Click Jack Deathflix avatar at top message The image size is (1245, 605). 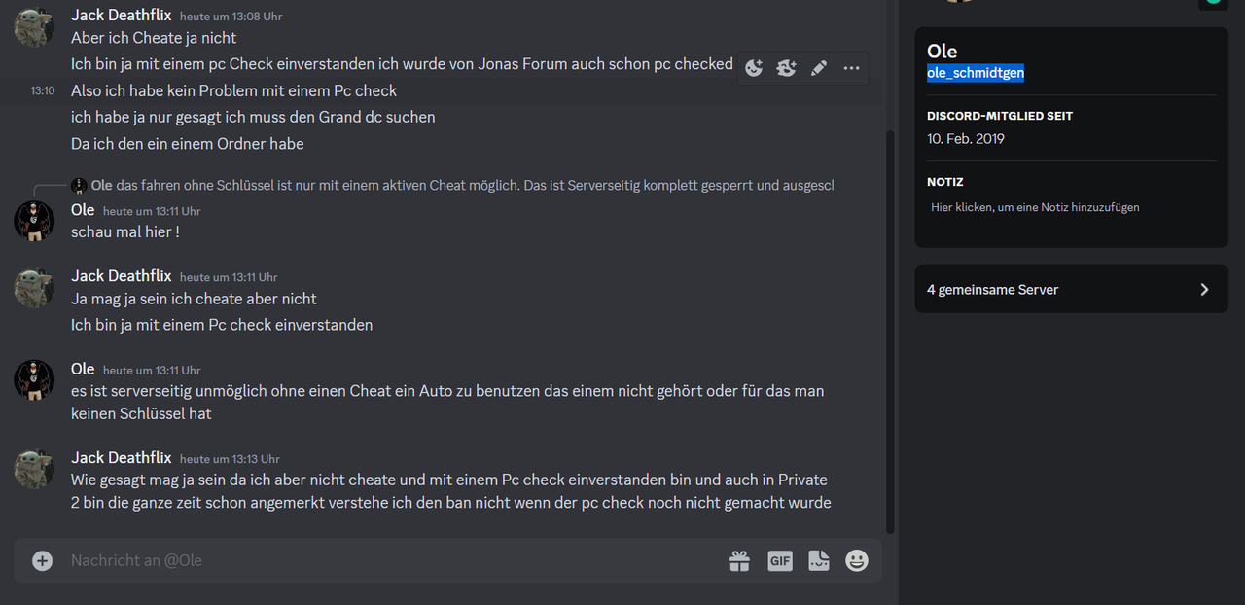[34, 26]
